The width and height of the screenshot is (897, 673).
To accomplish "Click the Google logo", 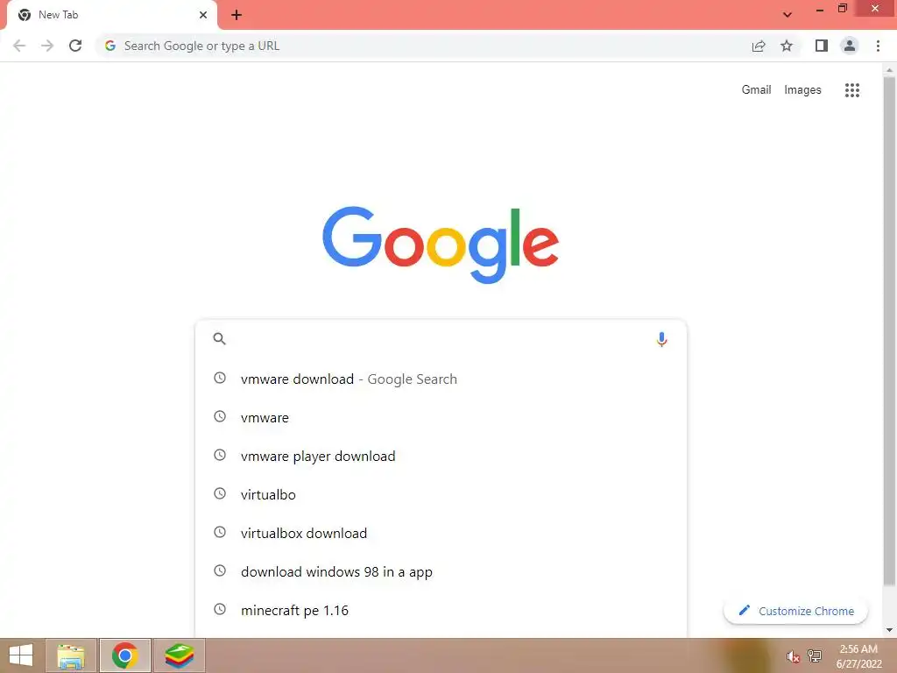I will pos(441,244).
